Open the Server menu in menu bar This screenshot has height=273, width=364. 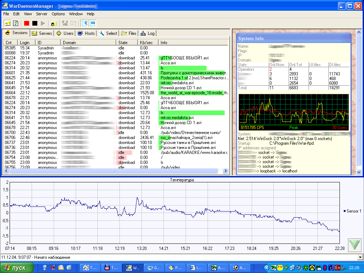pyautogui.click(x=42, y=14)
